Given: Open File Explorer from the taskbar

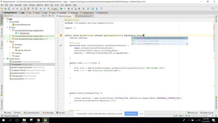Looking at the screenshot, I should pos(24,120).
